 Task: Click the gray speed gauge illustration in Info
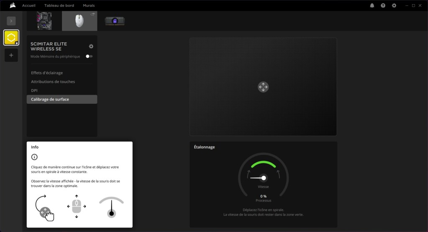[x=111, y=207]
